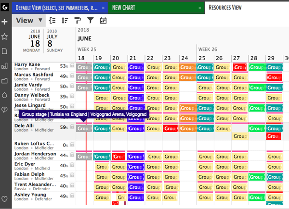
Task: Click the June 18 Monday start date
Action: 32,41
